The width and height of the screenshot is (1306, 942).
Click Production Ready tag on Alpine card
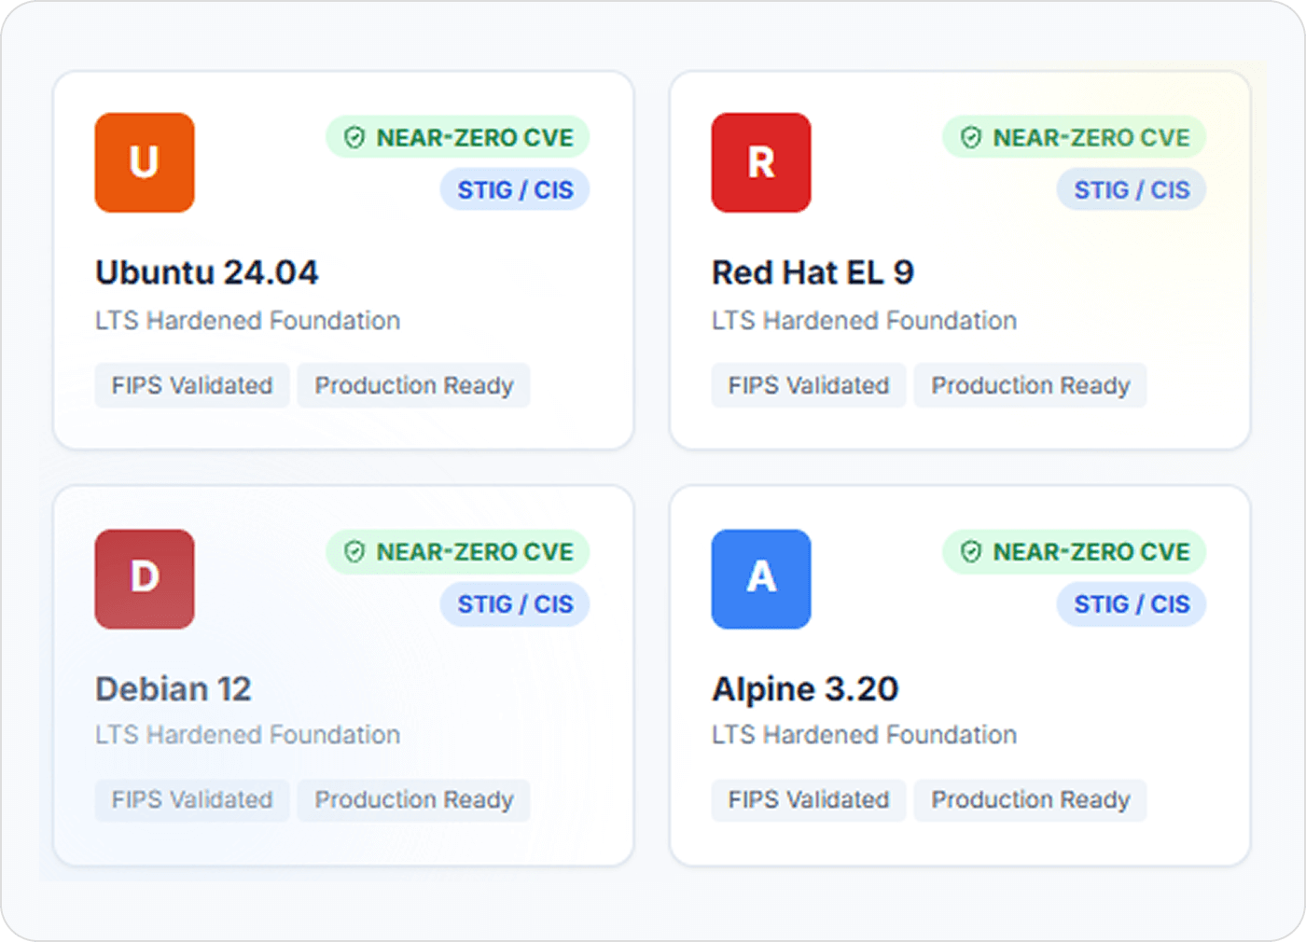1031,800
